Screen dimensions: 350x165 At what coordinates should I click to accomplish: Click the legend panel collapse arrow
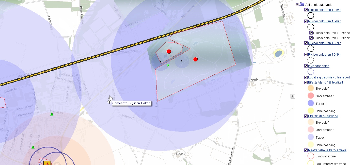293,96
